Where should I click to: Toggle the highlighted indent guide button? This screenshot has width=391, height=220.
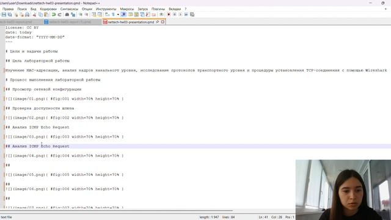point(123,15)
